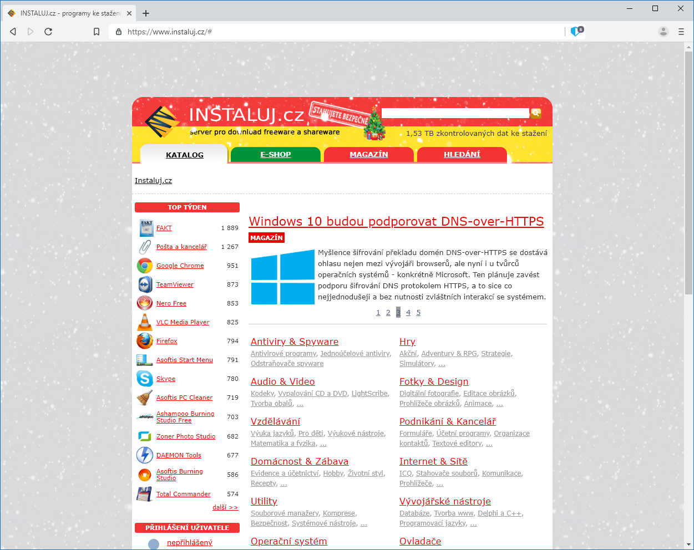
Task: Switch to the E-SHOP tab
Action: [276, 155]
